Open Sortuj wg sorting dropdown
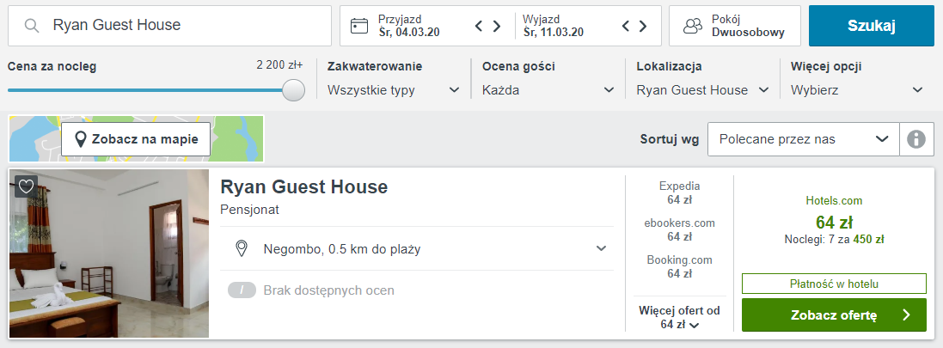Image resolution: width=943 pixels, height=348 pixels. (804, 139)
